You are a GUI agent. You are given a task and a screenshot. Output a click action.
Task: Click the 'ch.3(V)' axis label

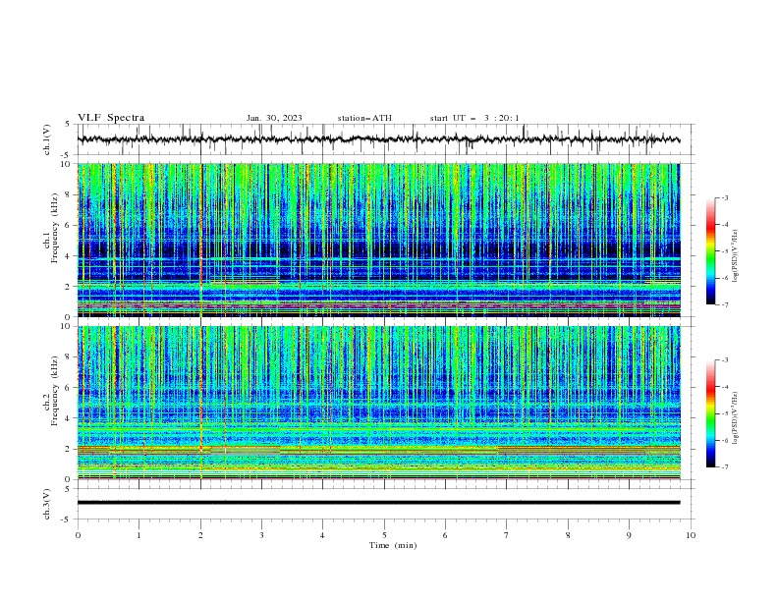(x=47, y=504)
